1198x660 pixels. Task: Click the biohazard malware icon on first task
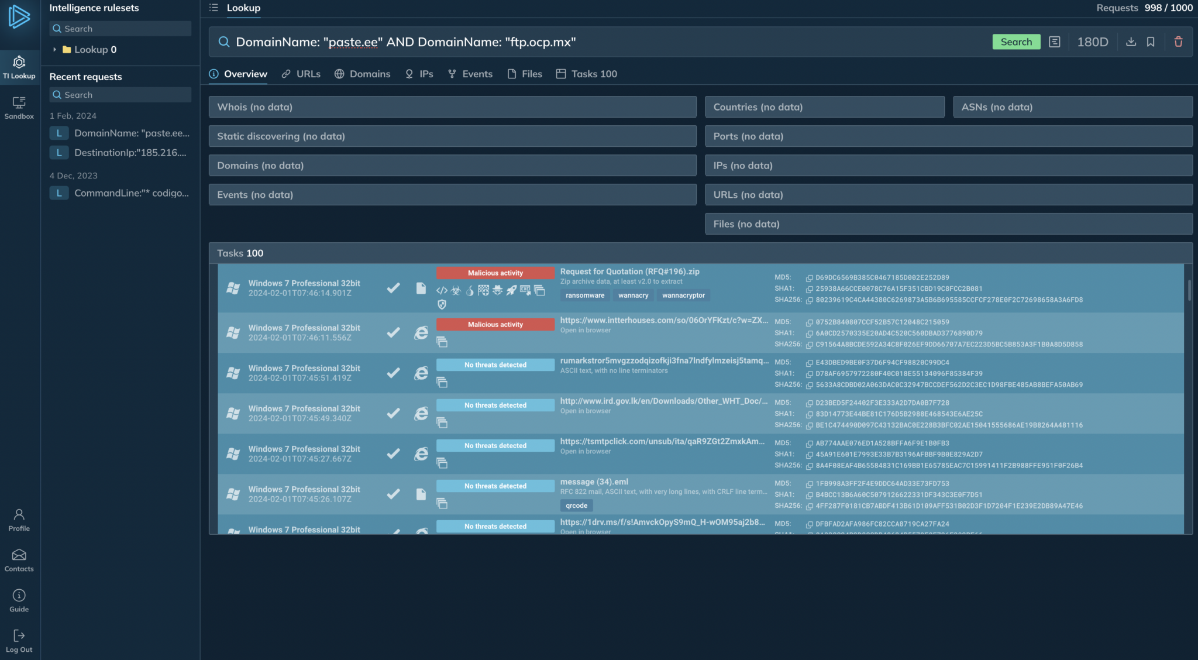coord(456,291)
